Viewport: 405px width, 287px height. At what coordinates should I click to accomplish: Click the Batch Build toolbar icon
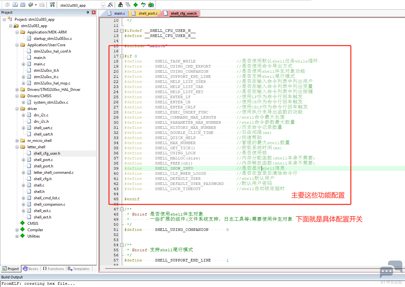tap(31, 5)
